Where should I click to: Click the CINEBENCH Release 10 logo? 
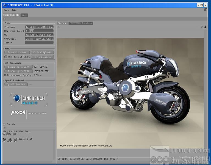pos(29,99)
